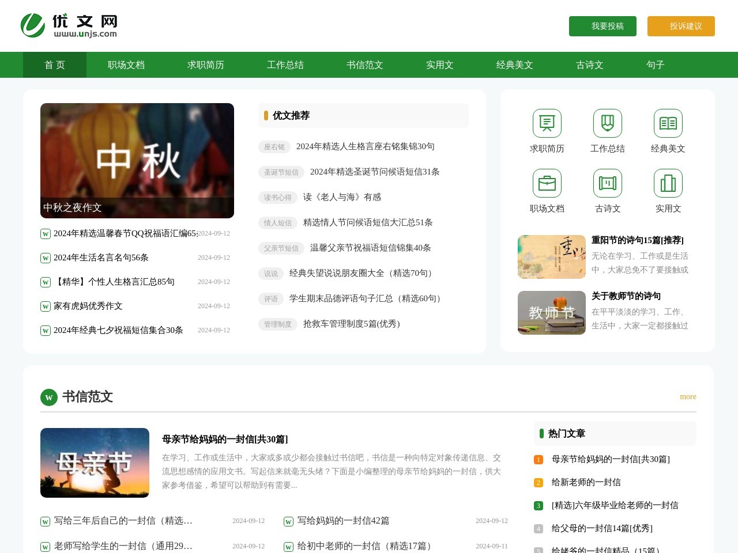
Task: Open 职场文档 navigation menu item
Action: point(126,65)
